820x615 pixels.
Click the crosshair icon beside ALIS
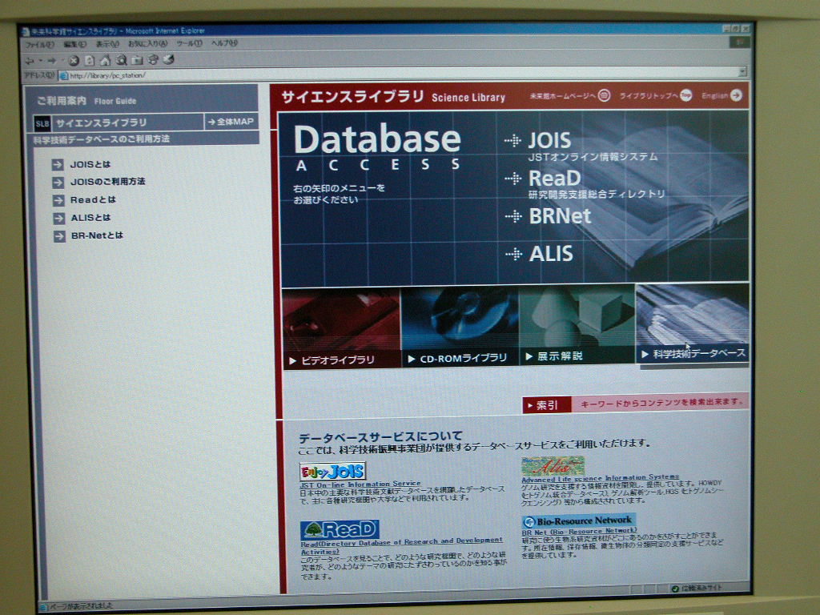click(x=514, y=254)
